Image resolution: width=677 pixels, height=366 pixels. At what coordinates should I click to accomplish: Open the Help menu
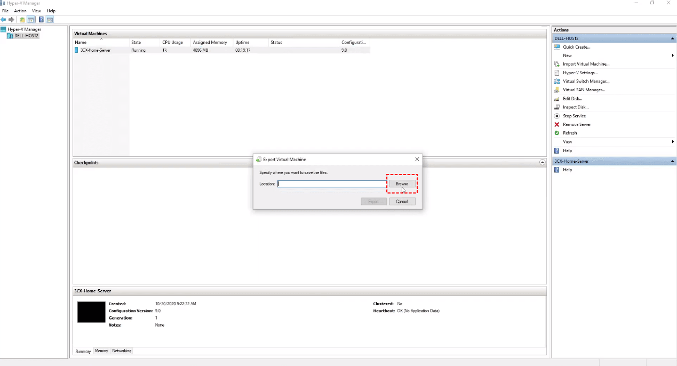point(51,11)
